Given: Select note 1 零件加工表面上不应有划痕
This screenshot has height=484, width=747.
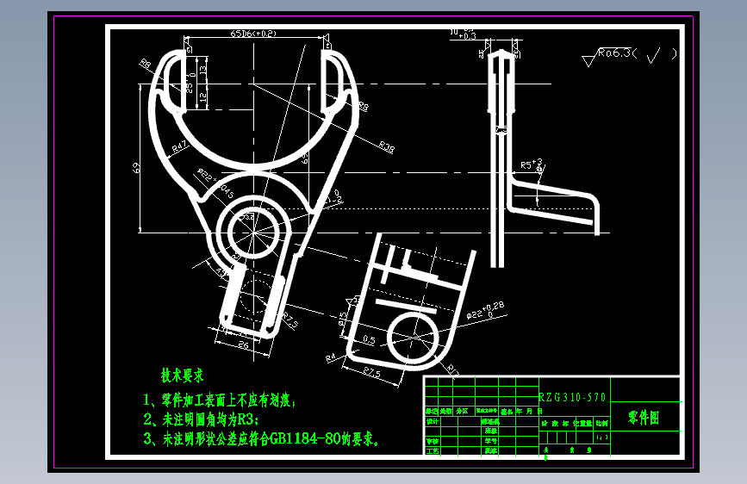Looking at the screenshot, I should [x=220, y=400].
